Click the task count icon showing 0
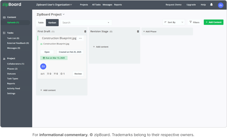 pyautogui.click(x=48, y=74)
